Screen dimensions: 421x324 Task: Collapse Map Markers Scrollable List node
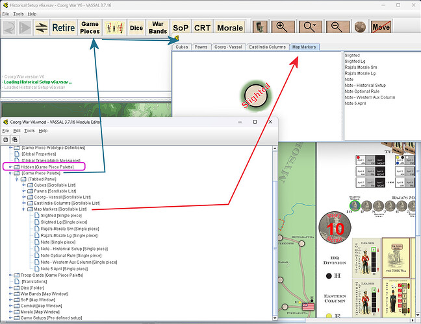23,209
